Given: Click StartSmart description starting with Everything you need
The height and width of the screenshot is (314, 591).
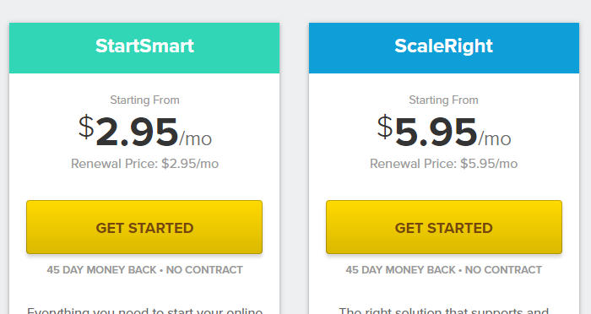Looking at the screenshot, I should pos(144,311).
